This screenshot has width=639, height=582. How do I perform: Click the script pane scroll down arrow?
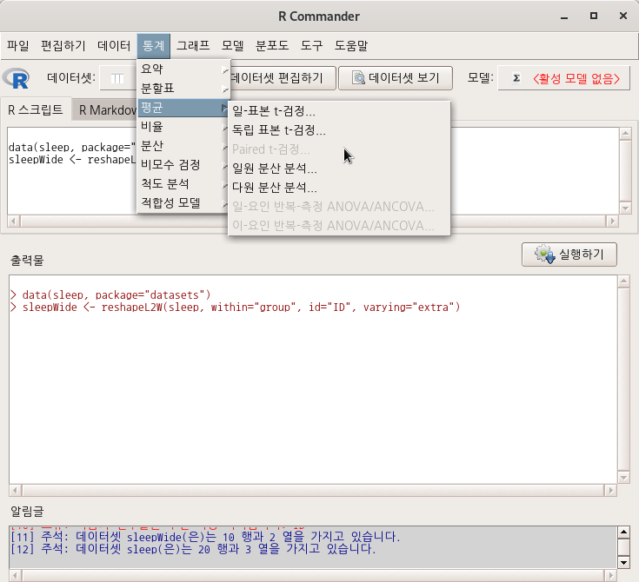625,208
